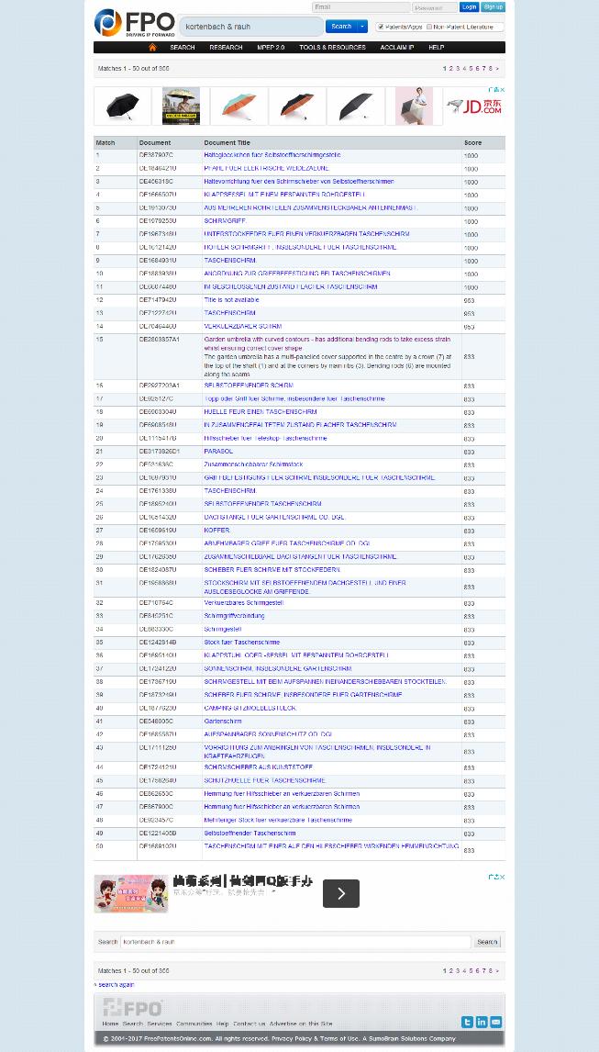The height and width of the screenshot is (1052, 599).
Task: Open result 'PFAHL FUER ELEKTRISCHE WEIDEZAEUNE'
Action: click(x=266, y=168)
